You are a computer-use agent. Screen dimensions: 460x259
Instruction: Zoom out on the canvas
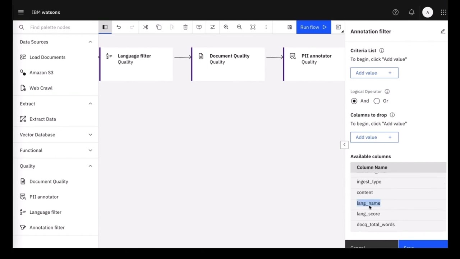point(239,27)
